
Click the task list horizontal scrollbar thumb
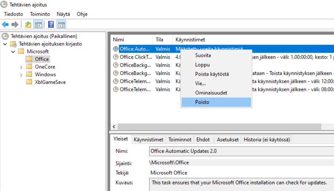pos(219,127)
